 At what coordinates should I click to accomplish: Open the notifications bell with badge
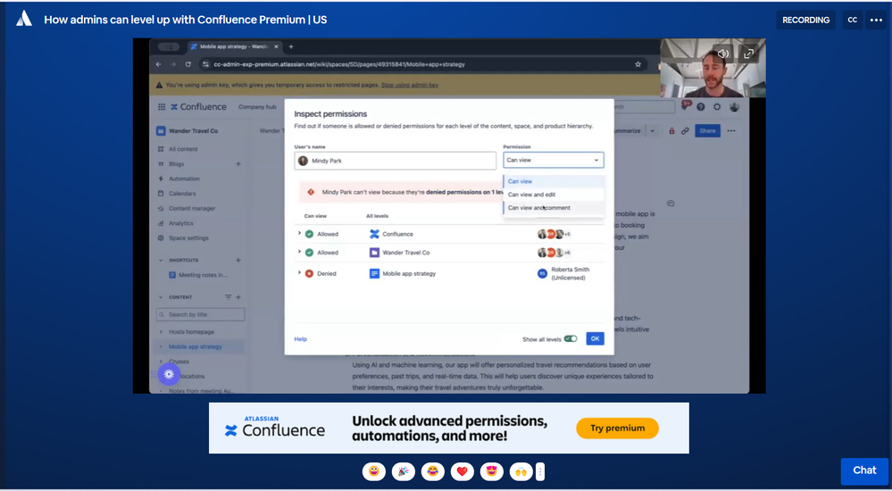[x=686, y=106]
